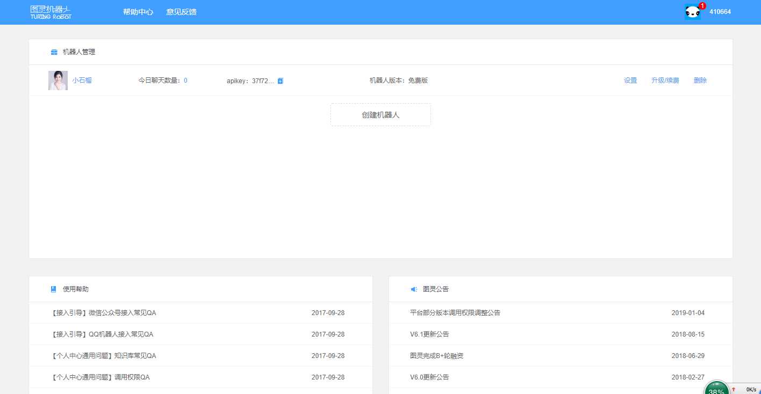The width and height of the screenshot is (761, 394).
Task: Click the account ID 410664
Action: pos(720,12)
